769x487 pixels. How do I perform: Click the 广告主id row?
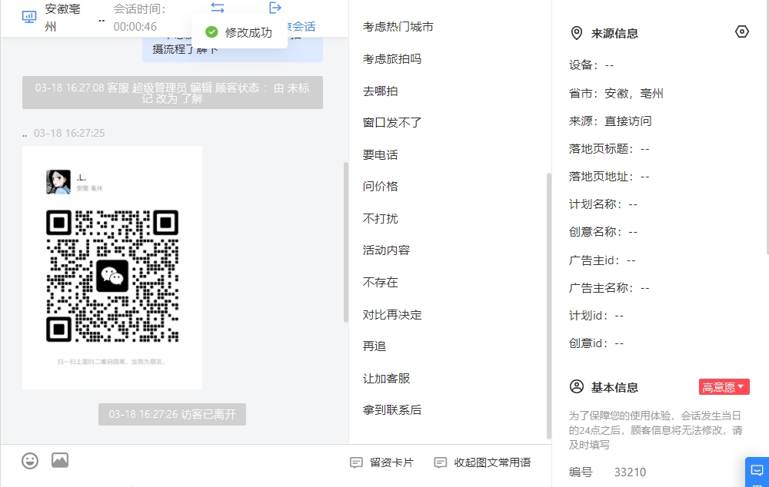tap(602, 260)
